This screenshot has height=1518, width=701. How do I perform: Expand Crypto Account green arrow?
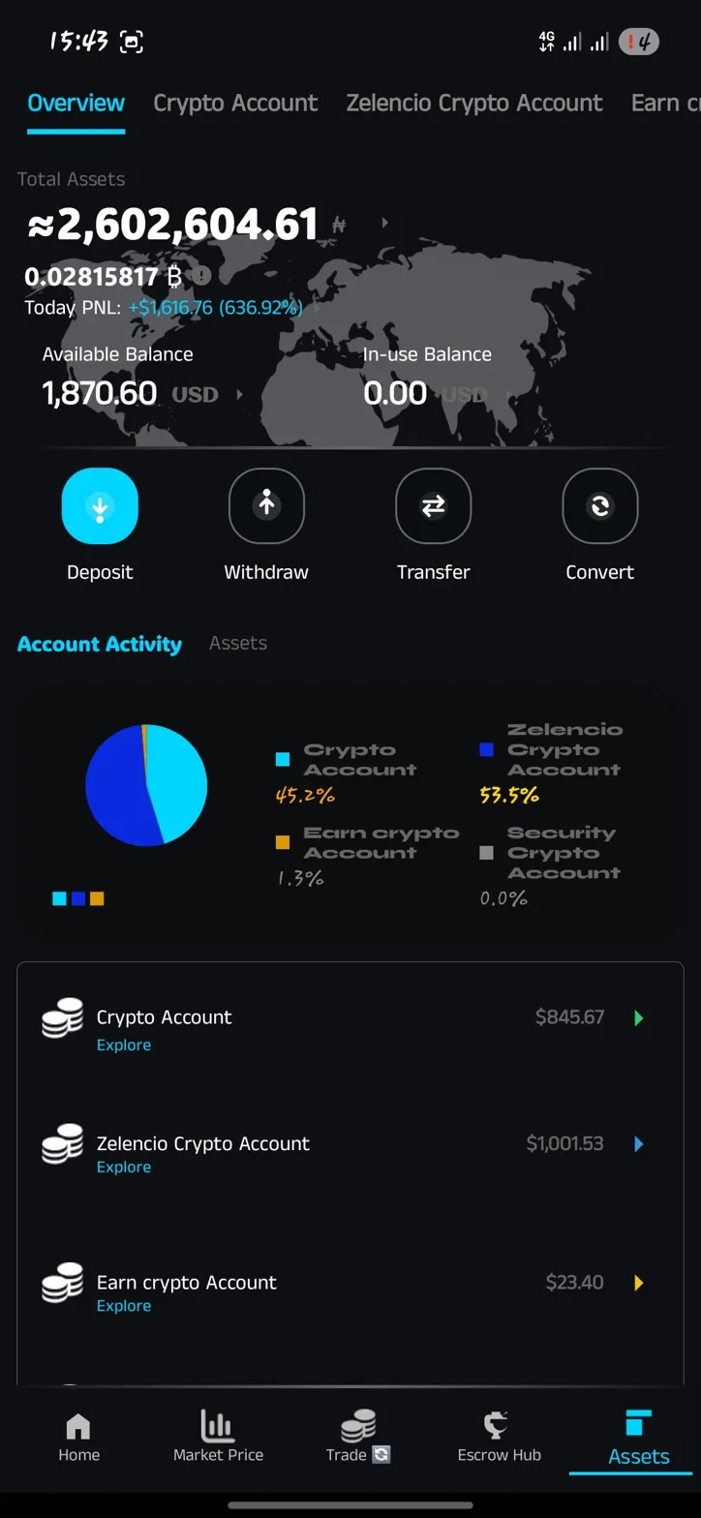point(638,1017)
